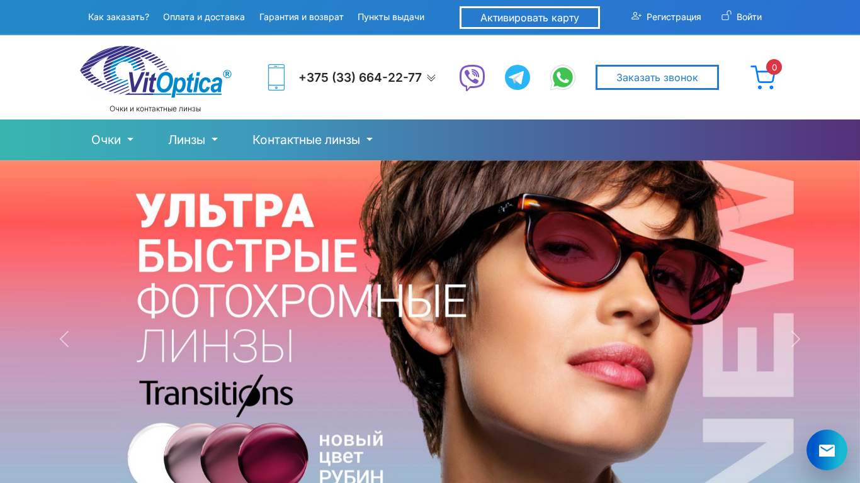Open the Контактные линзы menu

pos(313,140)
